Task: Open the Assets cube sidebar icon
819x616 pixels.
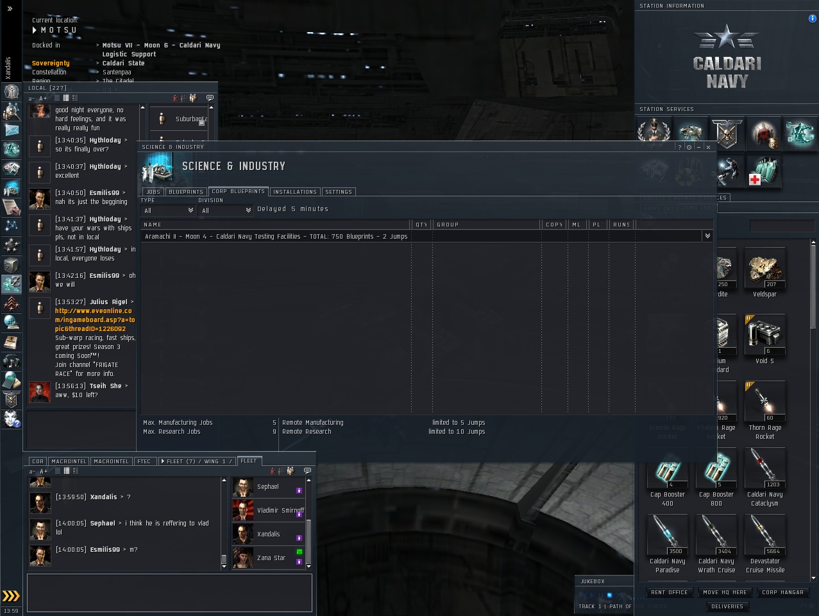Action: (11, 264)
